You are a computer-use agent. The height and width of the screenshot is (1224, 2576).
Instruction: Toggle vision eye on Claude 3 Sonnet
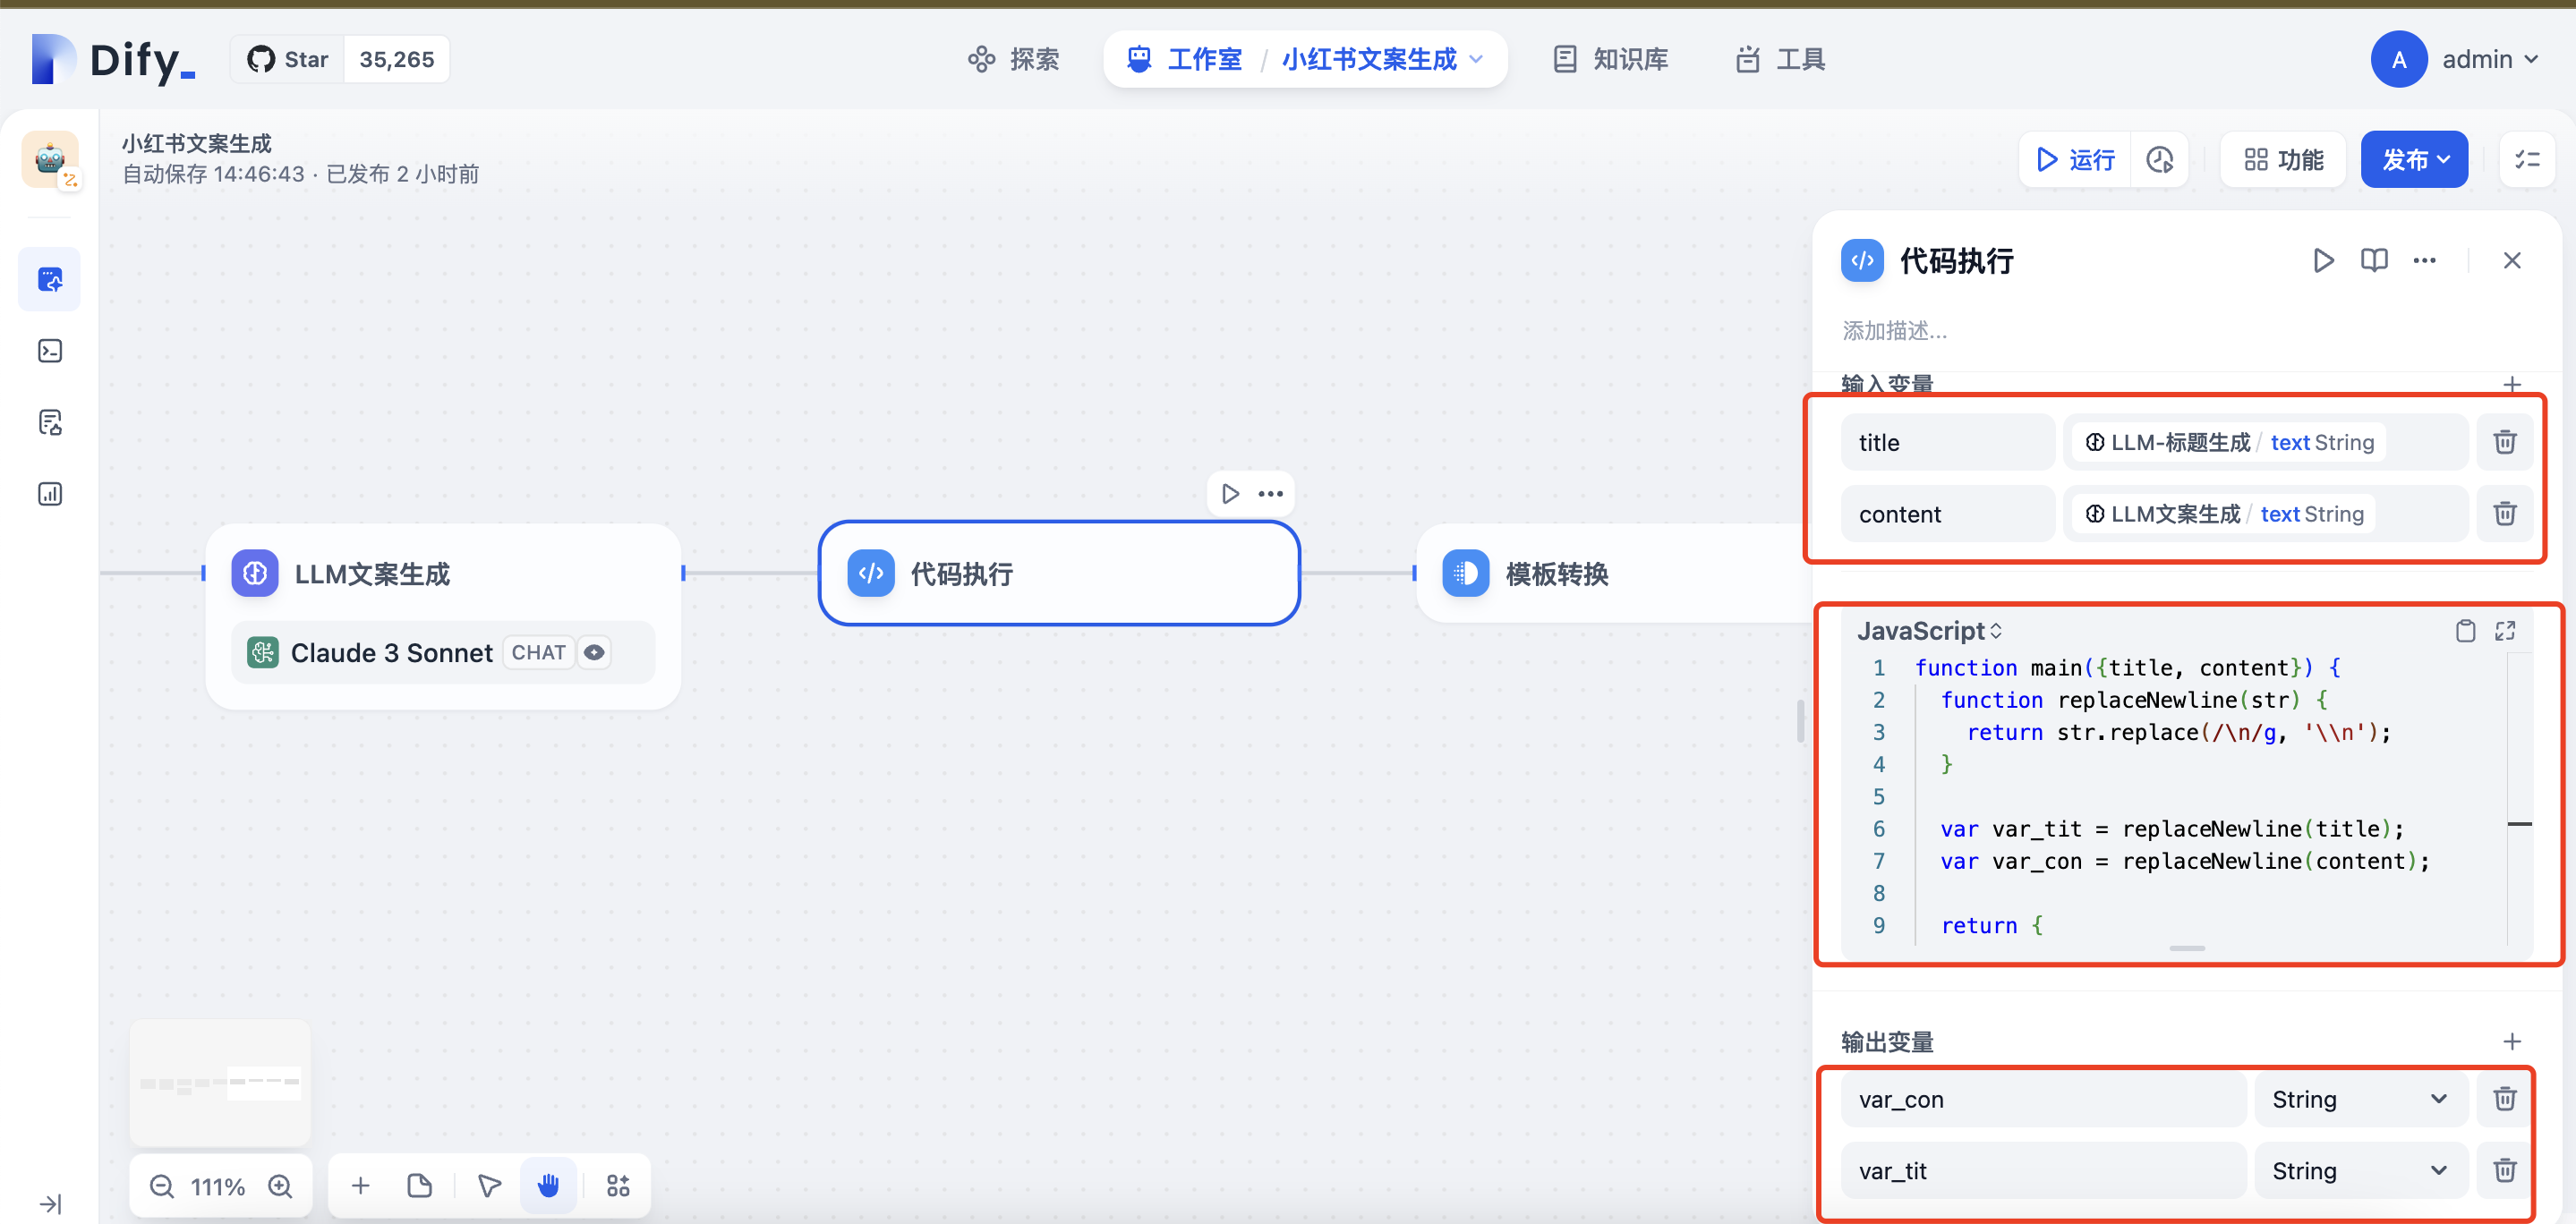pos(594,653)
